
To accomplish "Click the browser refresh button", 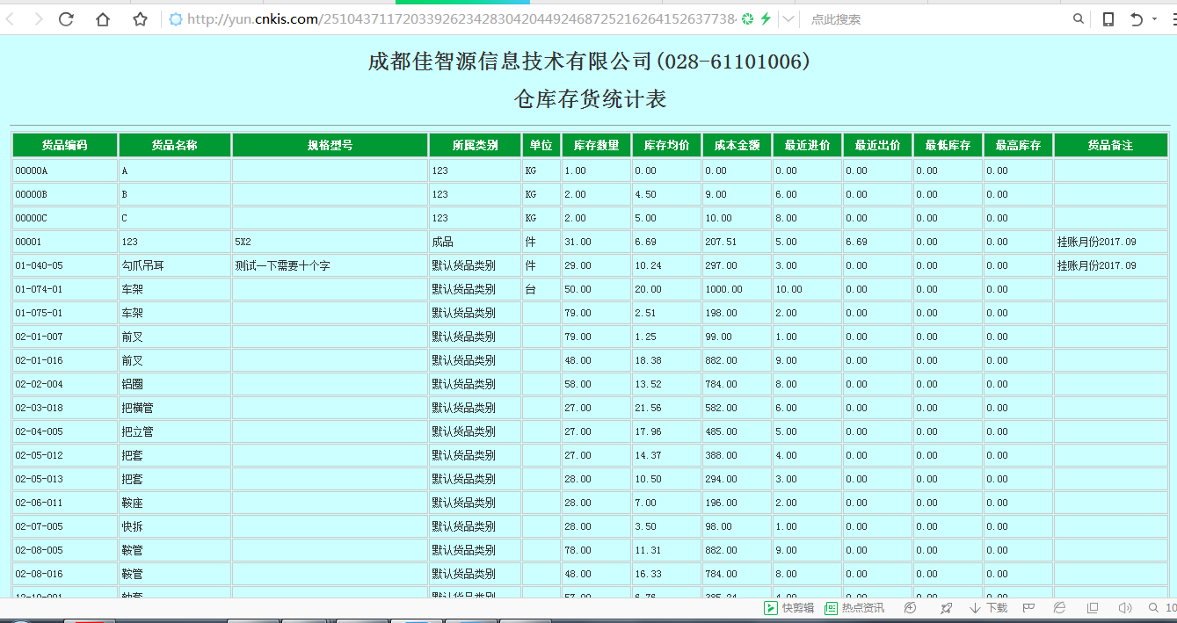I will (66, 19).
